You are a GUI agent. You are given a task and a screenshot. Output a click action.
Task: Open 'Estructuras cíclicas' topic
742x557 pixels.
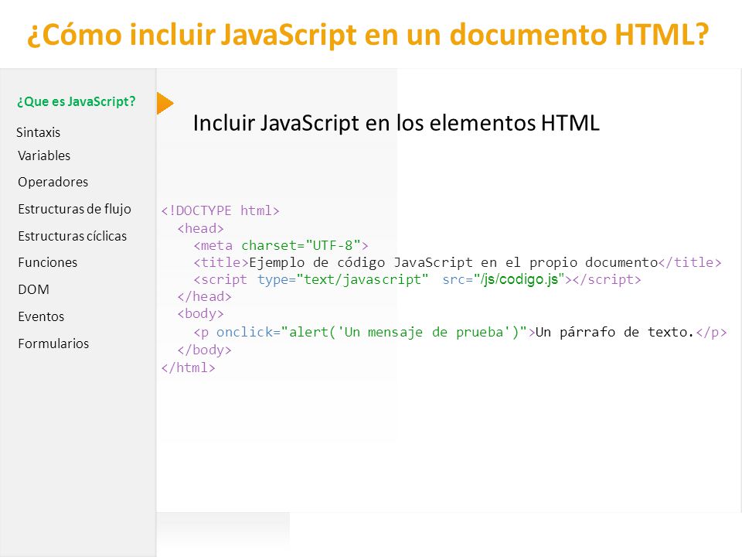73,236
